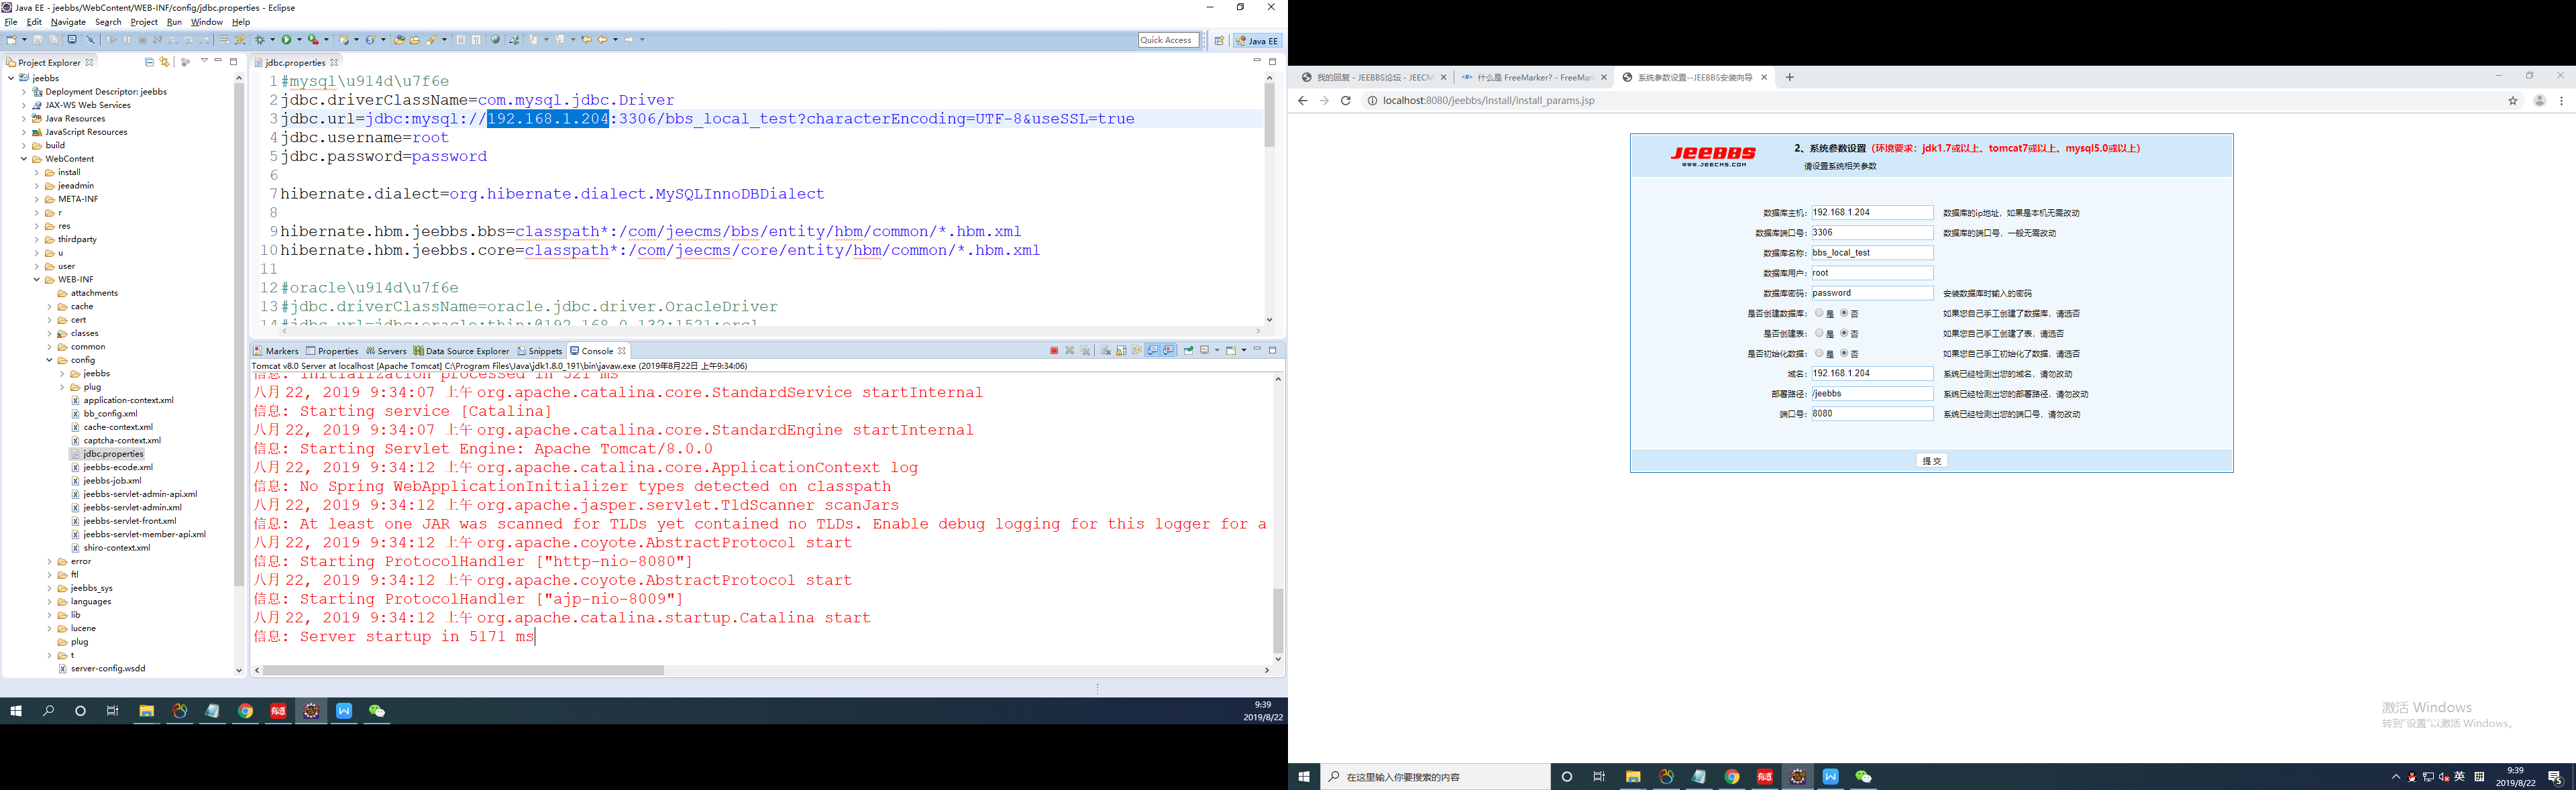The image size is (2576, 790).
Task: Click the 提交 submit button
Action: (x=1931, y=461)
